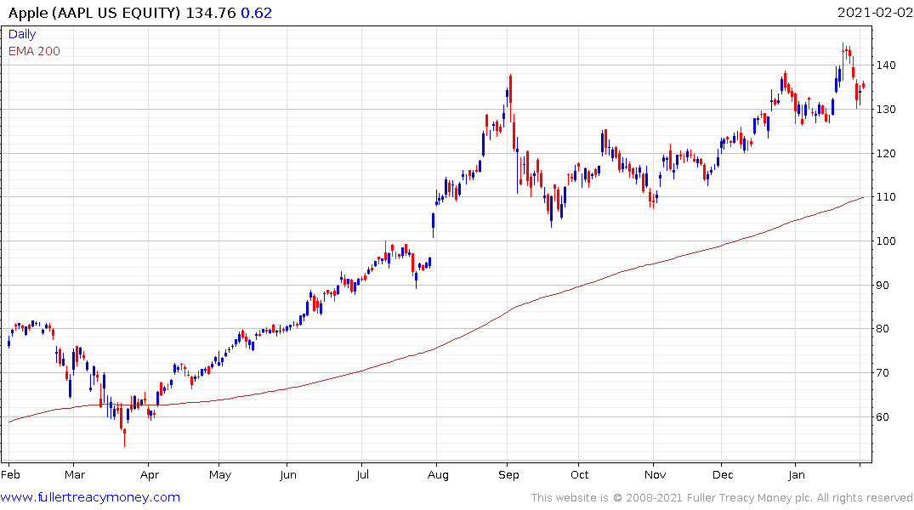Viewport: 914px width, 510px height.
Task: Click the 80 price axis label
Action: pos(883,329)
